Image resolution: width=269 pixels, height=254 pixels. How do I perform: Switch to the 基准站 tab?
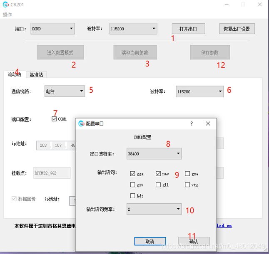click(x=36, y=75)
